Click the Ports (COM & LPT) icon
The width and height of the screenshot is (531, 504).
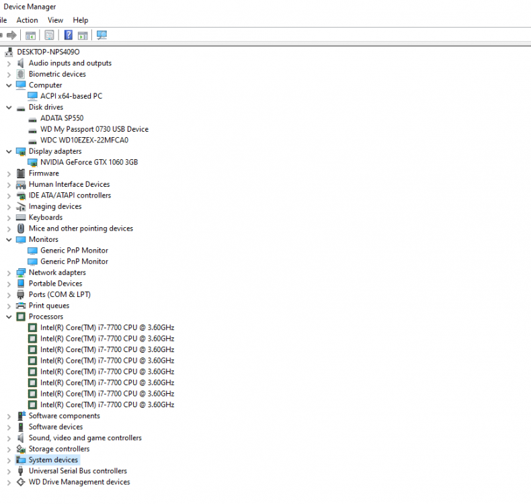[21, 294]
